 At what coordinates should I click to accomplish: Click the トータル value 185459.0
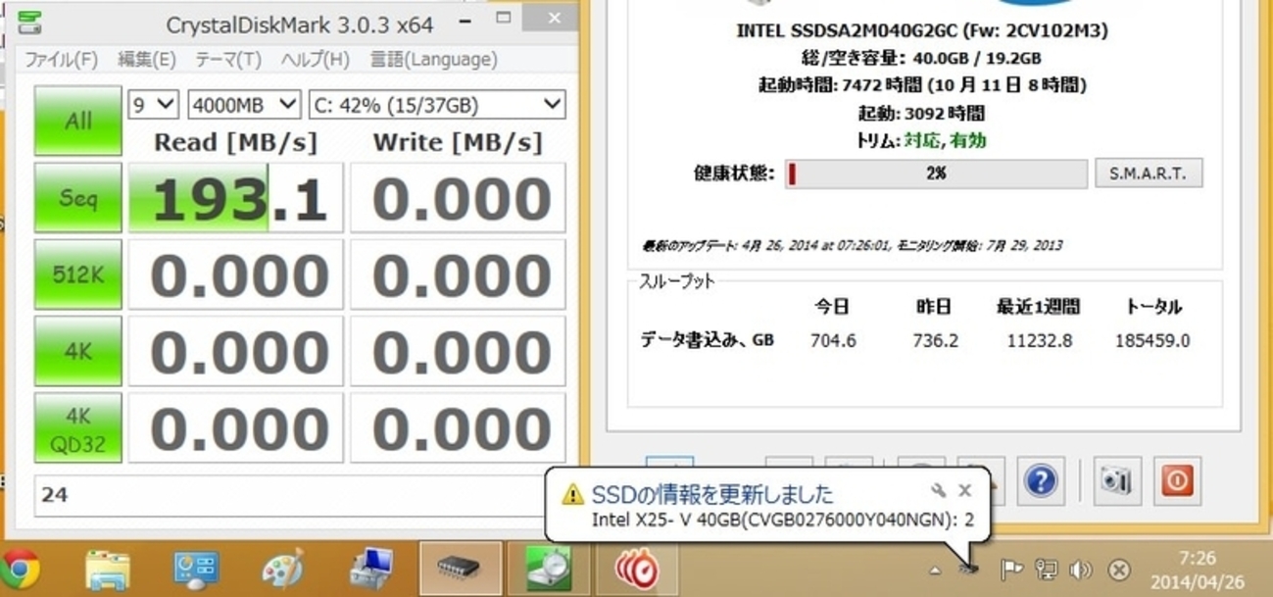[x=1152, y=341]
